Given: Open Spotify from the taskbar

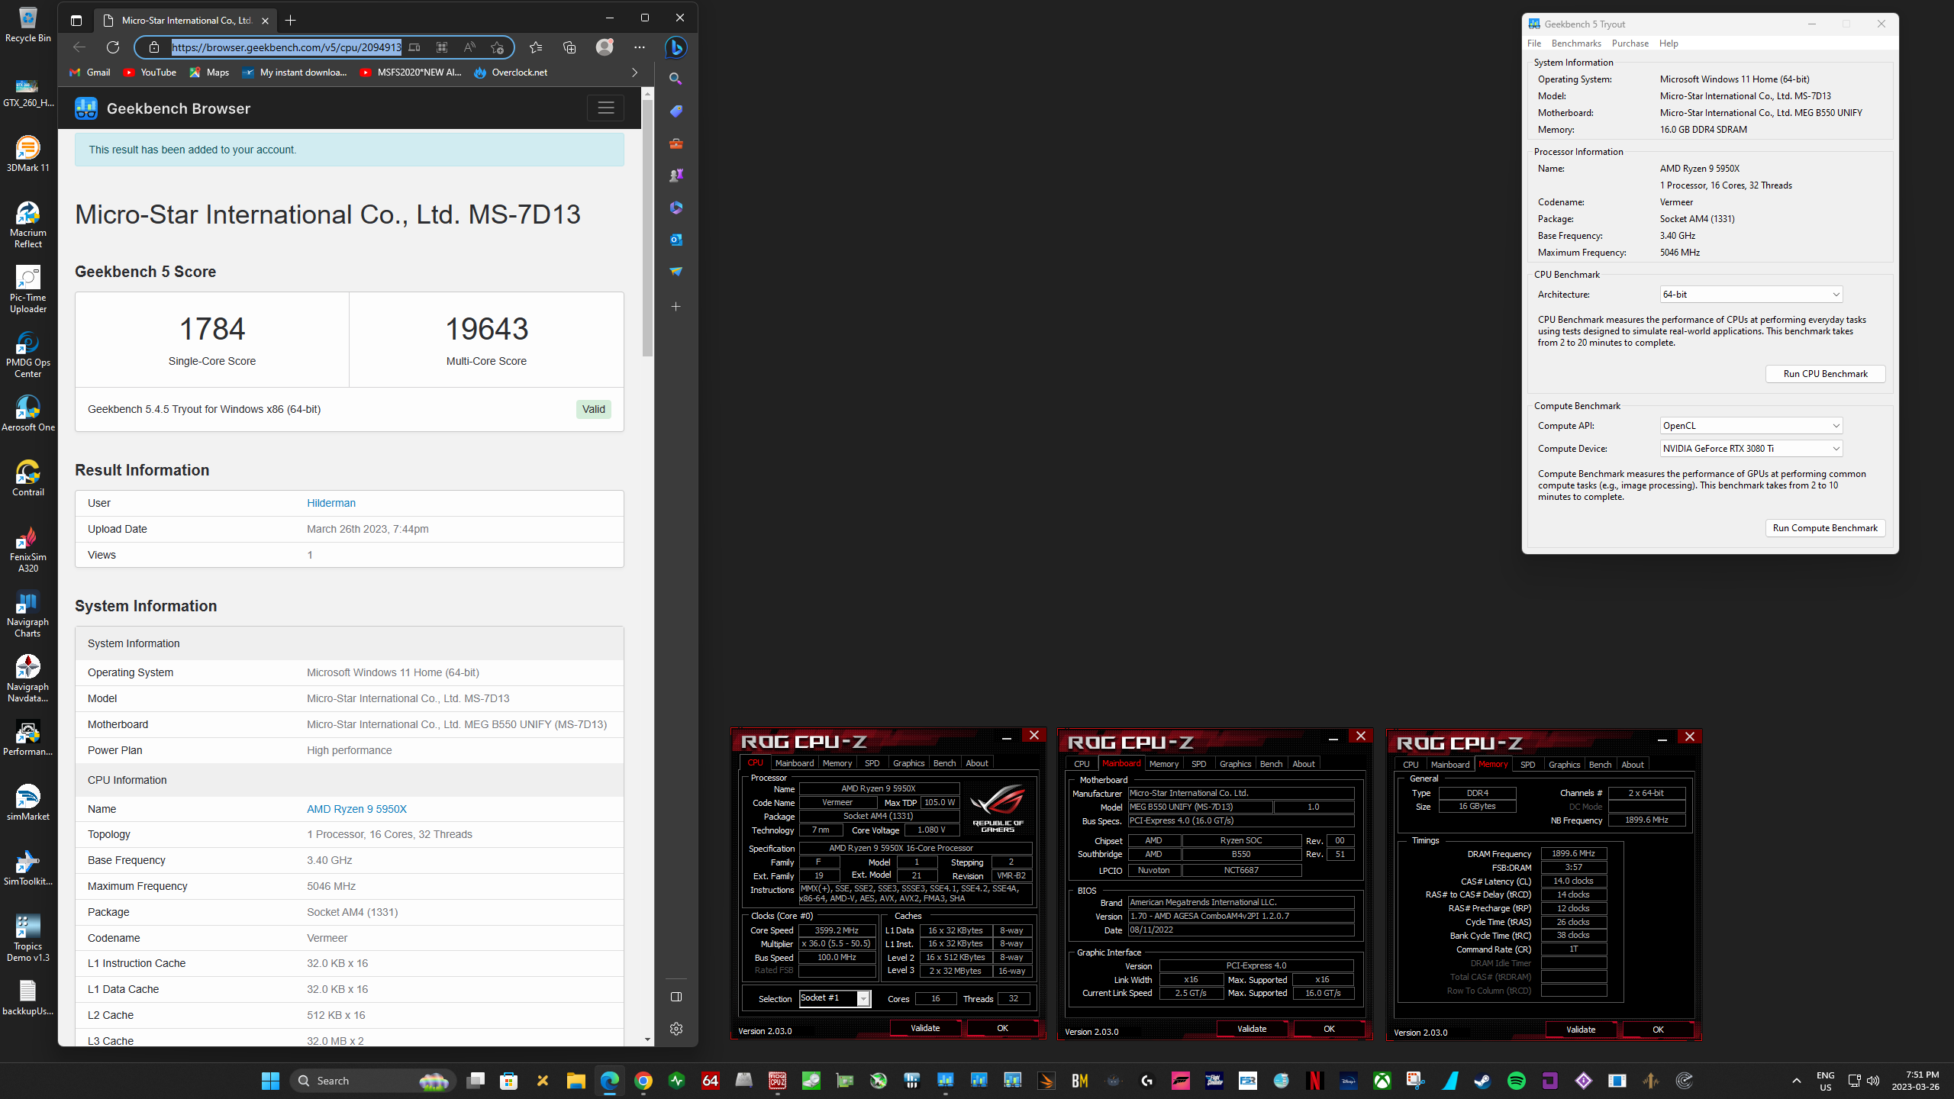Looking at the screenshot, I should click(x=1517, y=1081).
